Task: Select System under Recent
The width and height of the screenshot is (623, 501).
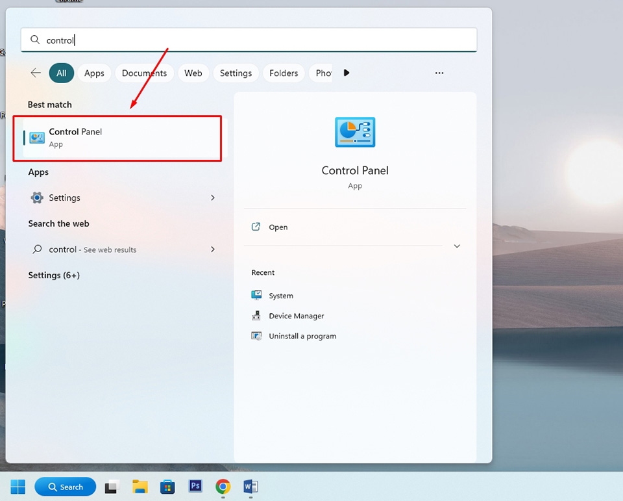Action: (280, 295)
